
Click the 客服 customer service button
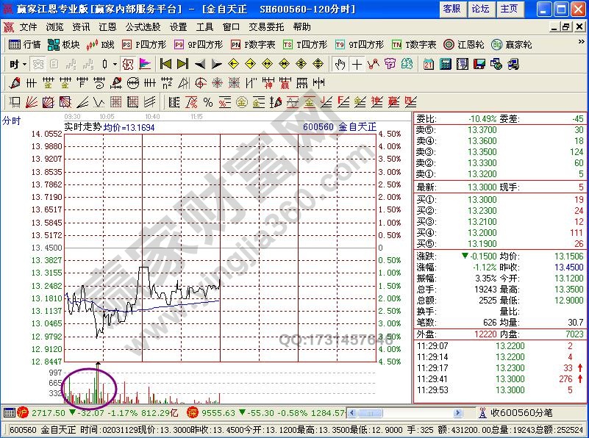[452, 9]
